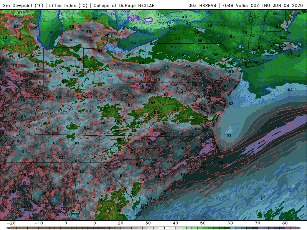Click the "2m Dewpoint (°F)" title text
This screenshot has height=230, width=307.
tap(23, 5)
